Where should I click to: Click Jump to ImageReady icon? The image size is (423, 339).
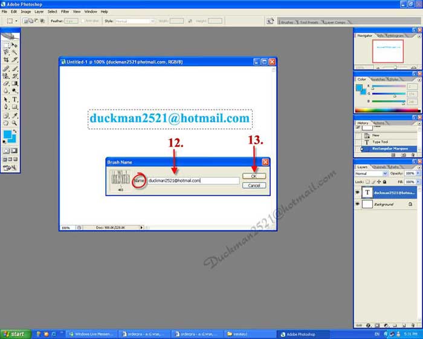pyautogui.click(x=10, y=168)
